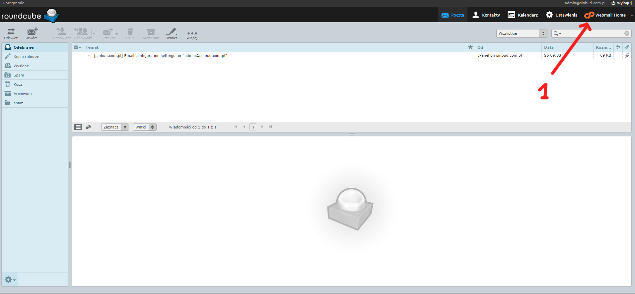Open Kontakty address book

486,15
